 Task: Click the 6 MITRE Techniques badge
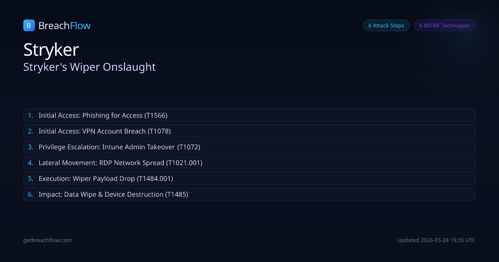coord(444,25)
